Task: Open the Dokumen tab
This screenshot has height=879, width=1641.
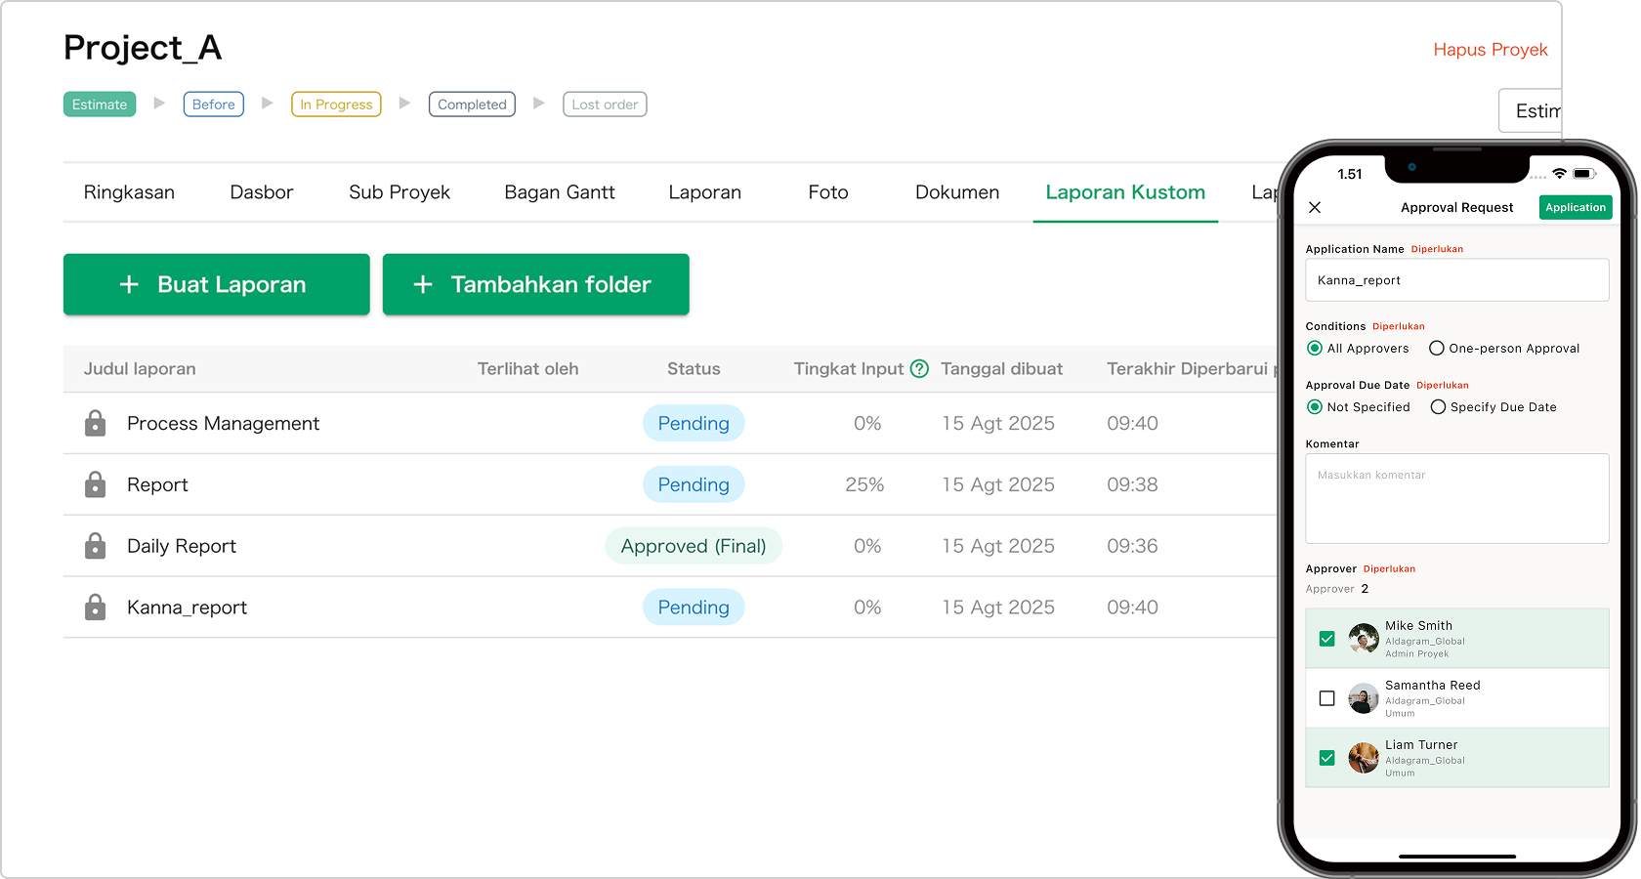Action: [956, 192]
